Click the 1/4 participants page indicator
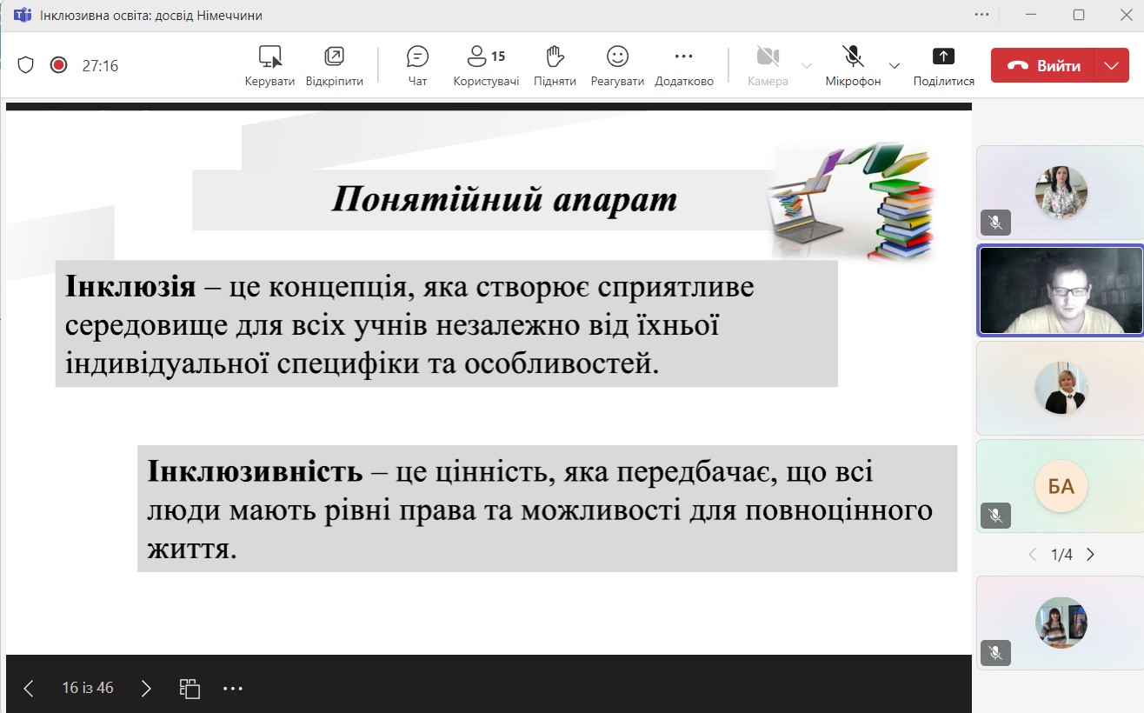Screen dimensions: 1144x713 tap(1061, 555)
